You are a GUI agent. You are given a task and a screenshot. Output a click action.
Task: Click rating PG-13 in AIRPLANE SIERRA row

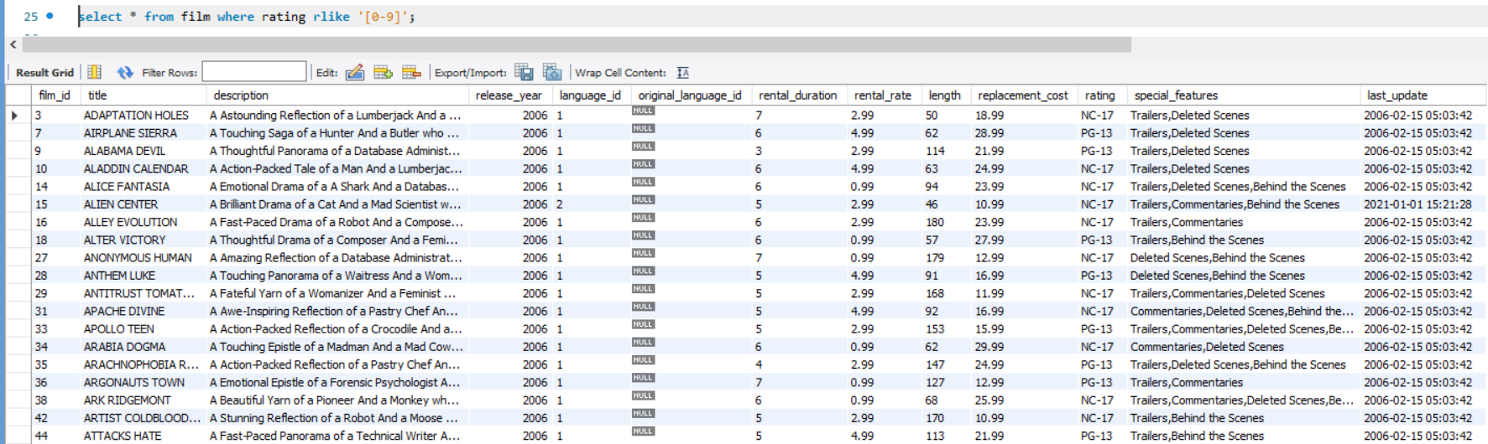click(1102, 133)
